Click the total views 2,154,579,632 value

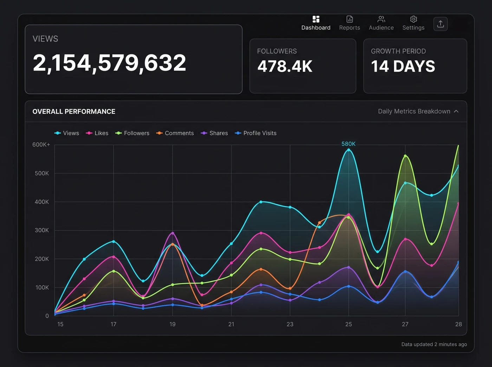[109, 63]
